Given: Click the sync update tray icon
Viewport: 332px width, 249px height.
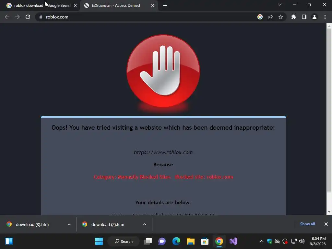Looking at the screenshot, I should 285,241.
